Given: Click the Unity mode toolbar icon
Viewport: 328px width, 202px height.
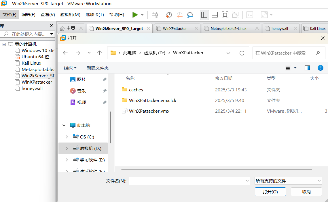Looking at the screenshot, I should tap(235, 15).
